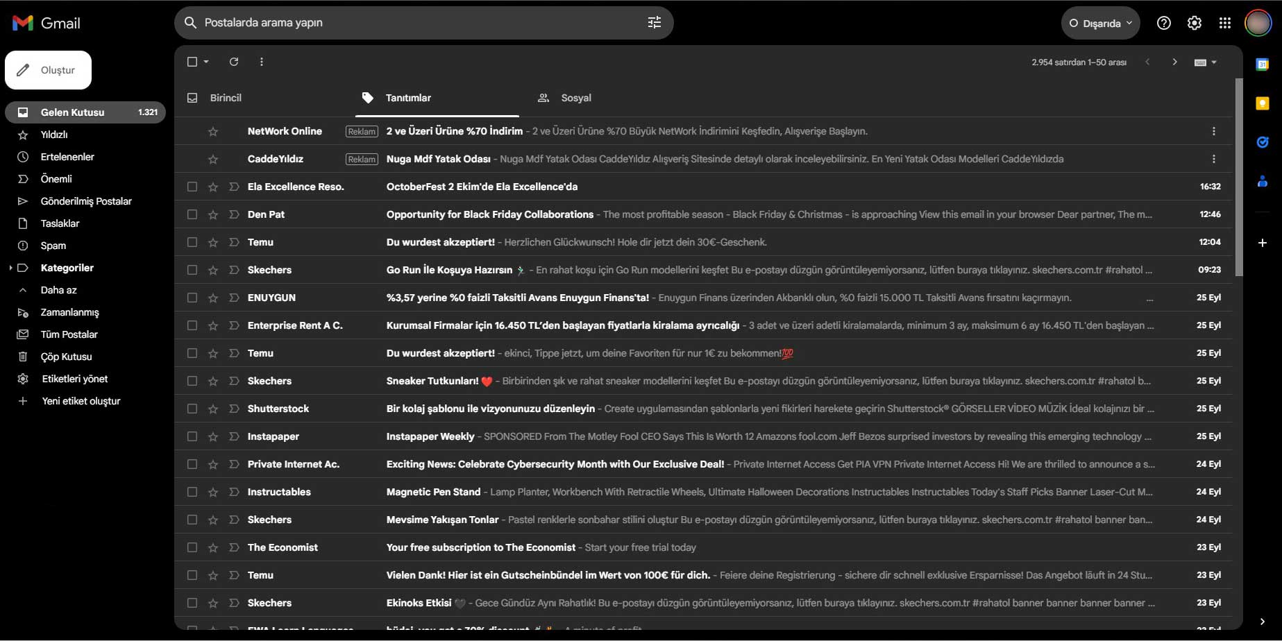1282x641 pixels.
Task: Open the Google apps grid
Action: (x=1225, y=23)
